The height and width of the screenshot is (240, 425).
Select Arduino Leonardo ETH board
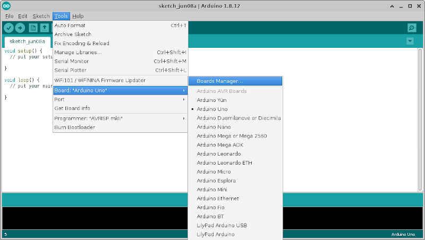(x=235, y=163)
